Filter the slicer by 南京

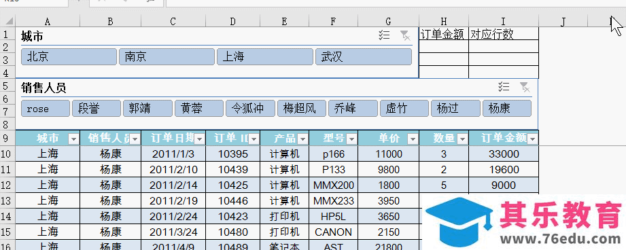click(167, 57)
